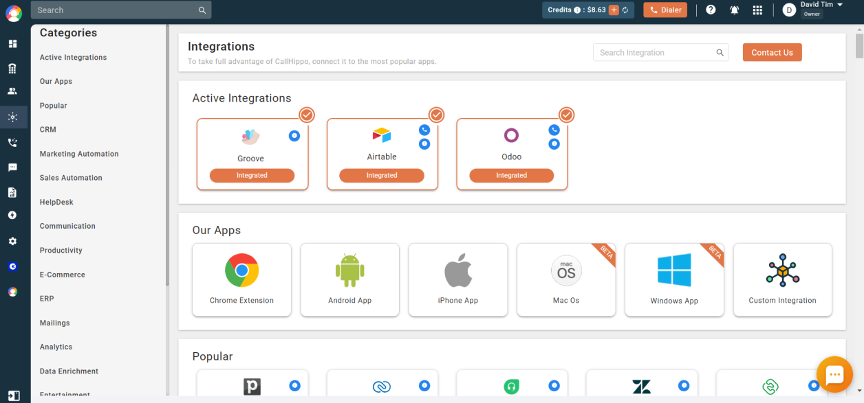Select Sales Automation category
864x403 pixels.
point(71,178)
